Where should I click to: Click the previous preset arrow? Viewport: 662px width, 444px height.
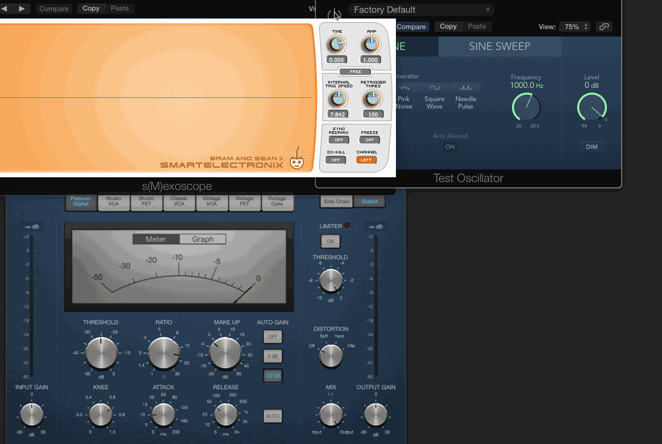click(x=4, y=8)
